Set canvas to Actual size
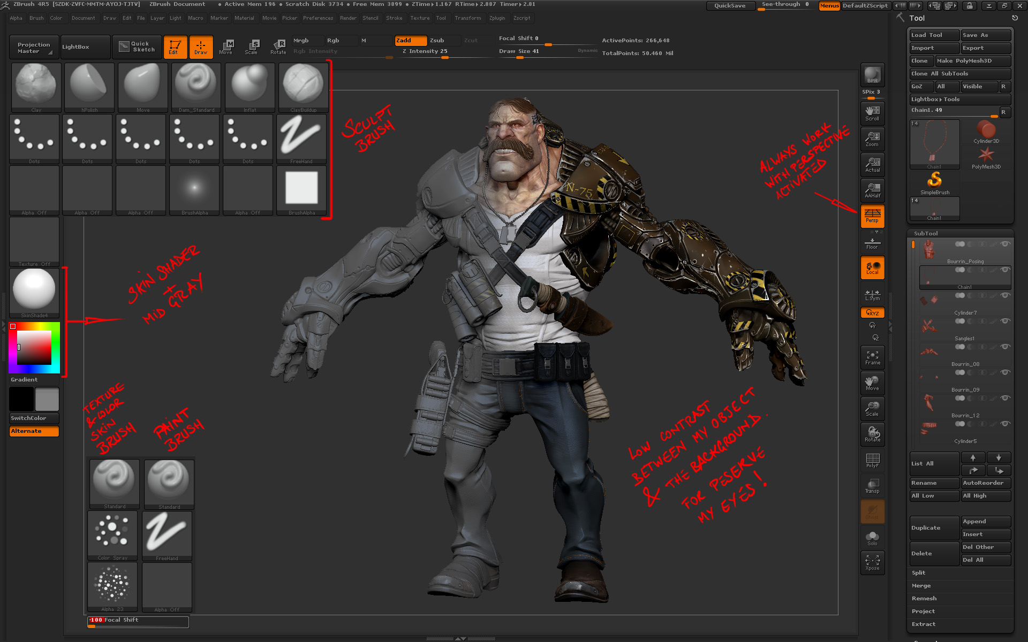 click(x=872, y=165)
